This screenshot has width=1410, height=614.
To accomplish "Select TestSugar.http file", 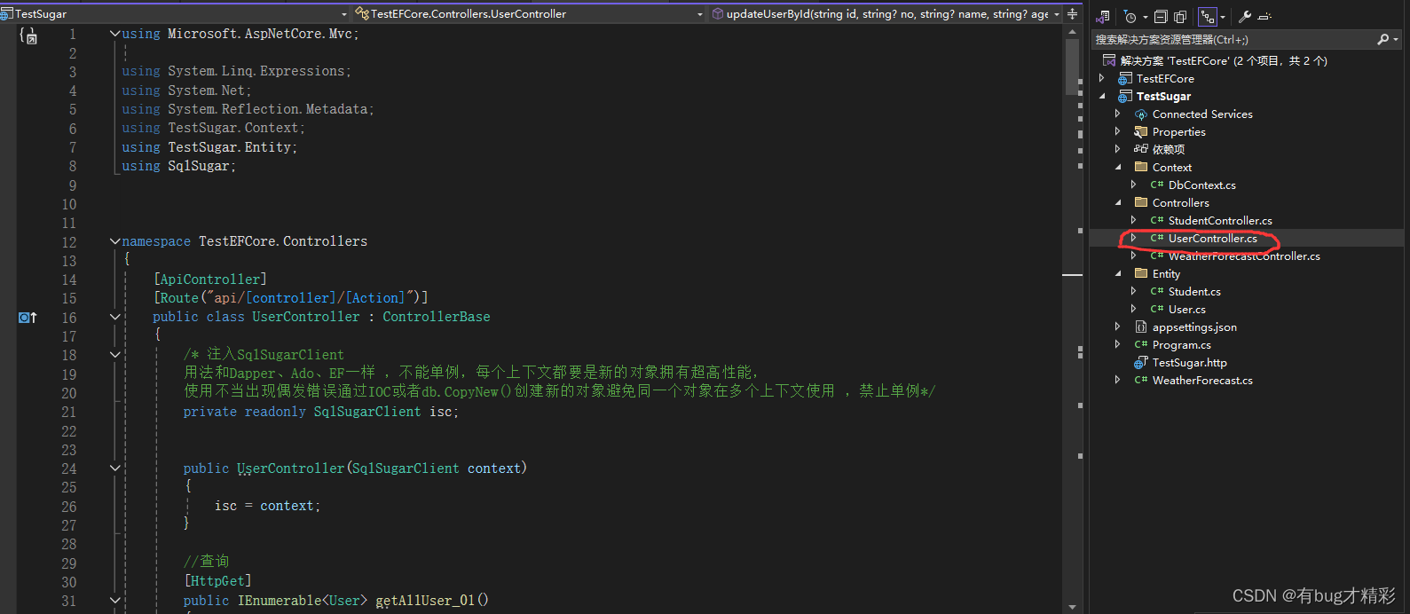I will coord(1189,362).
